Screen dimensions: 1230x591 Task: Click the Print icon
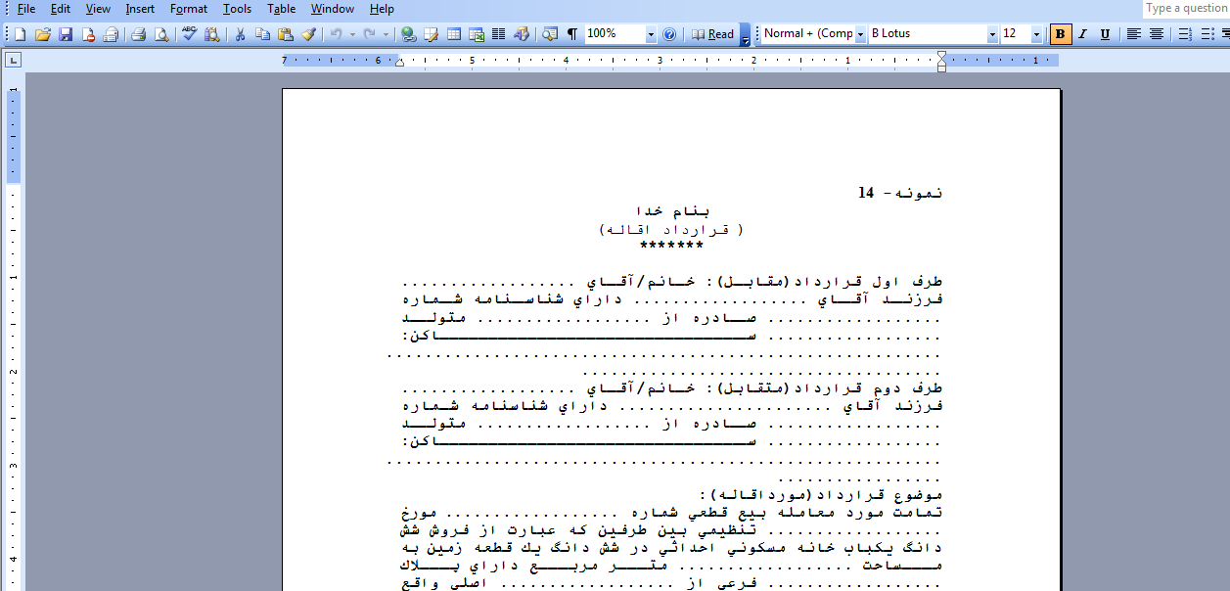139,34
